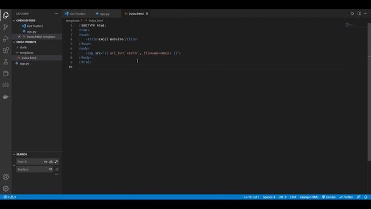
Task: Open the Explorer view in activity bar
Action: click(x=6, y=16)
